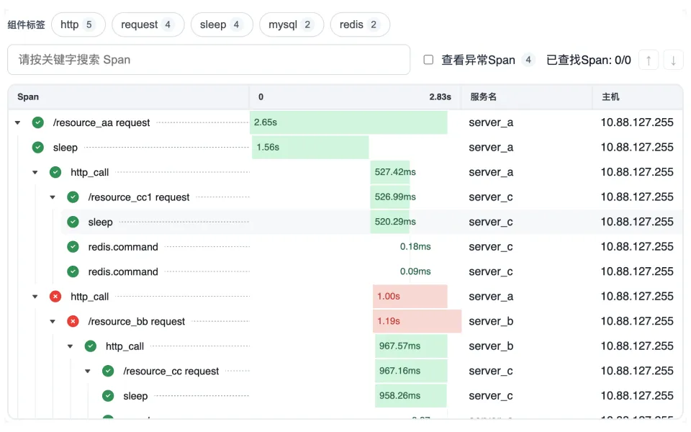Select the 520.29ms duration bar

pyautogui.click(x=390, y=222)
